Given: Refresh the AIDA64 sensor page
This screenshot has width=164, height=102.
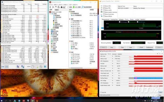Looking at the screenshot, I should point(59,7).
